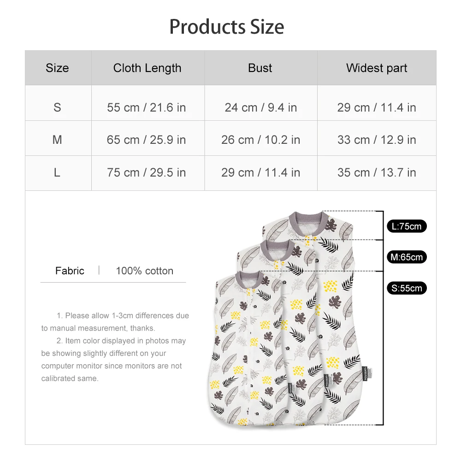This screenshot has width=461, height=461.
Task: Click the S:55cm size badge
Action: click(406, 289)
